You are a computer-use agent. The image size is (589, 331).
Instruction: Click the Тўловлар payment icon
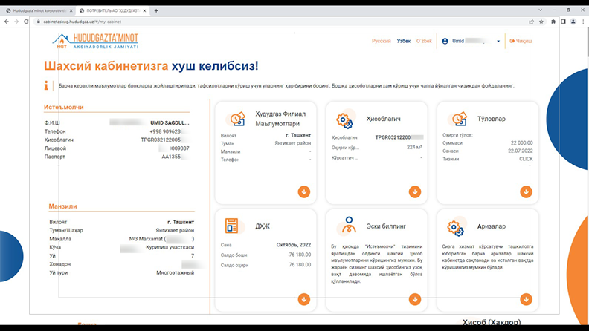click(456, 119)
